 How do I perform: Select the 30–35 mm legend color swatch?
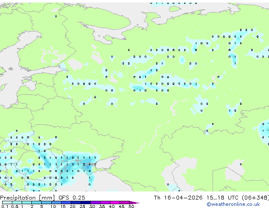(x=95, y=202)
